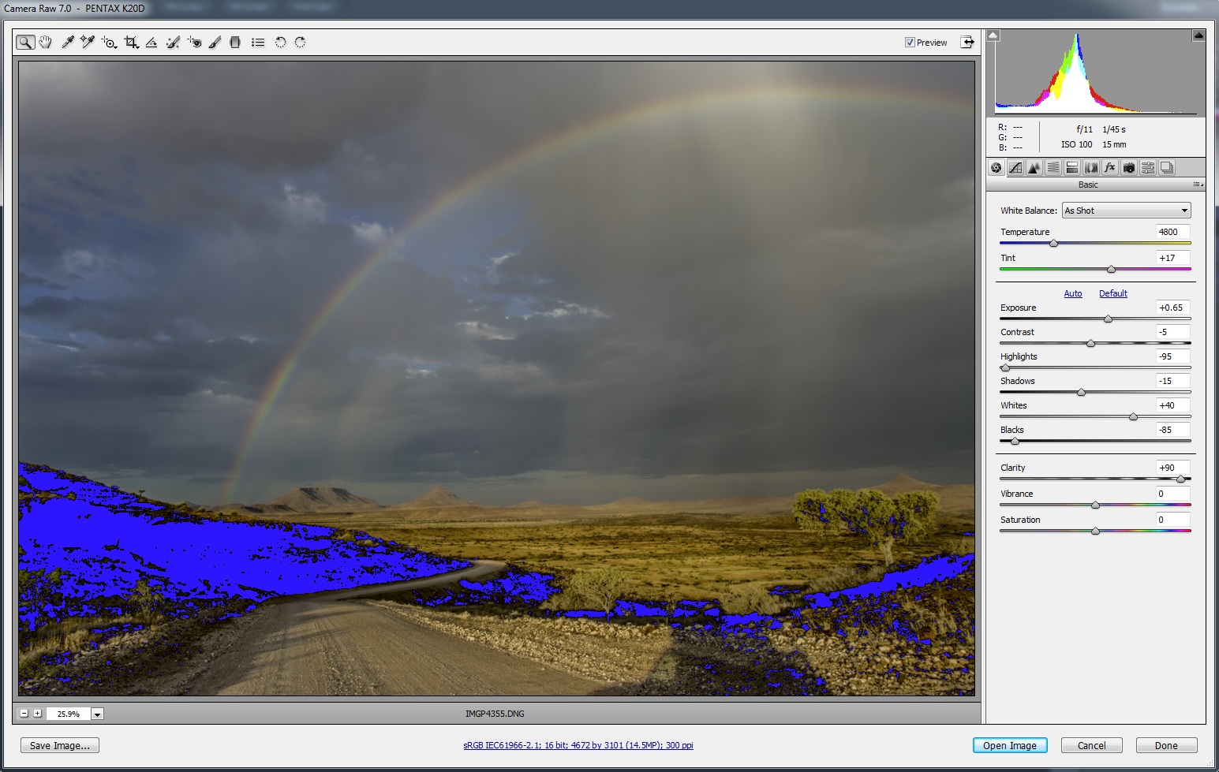Click the rainbow landscape preview image
The height and width of the screenshot is (772, 1219).
click(x=496, y=379)
